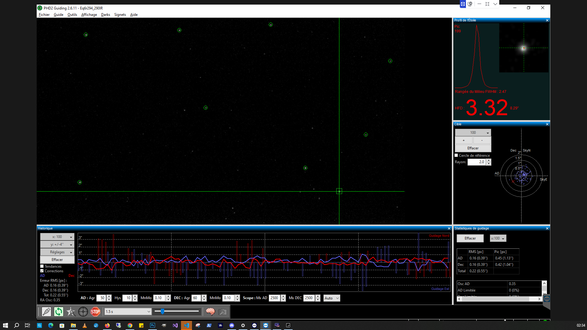Open the Fichier menu

(x=44, y=15)
